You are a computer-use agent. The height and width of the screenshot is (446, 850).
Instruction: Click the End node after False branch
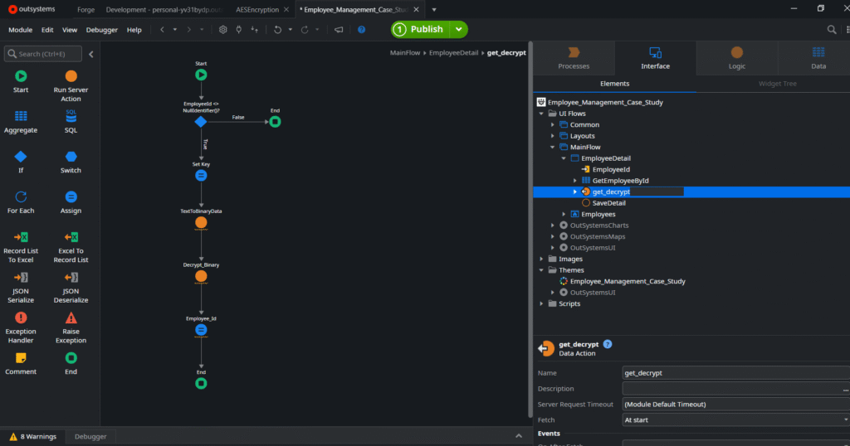pos(275,122)
